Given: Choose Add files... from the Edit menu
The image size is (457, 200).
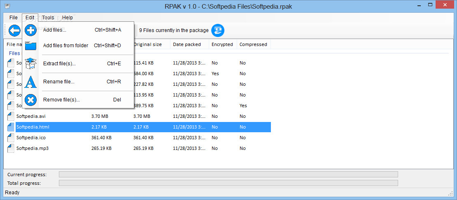Looking at the screenshot, I should [x=78, y=30].
